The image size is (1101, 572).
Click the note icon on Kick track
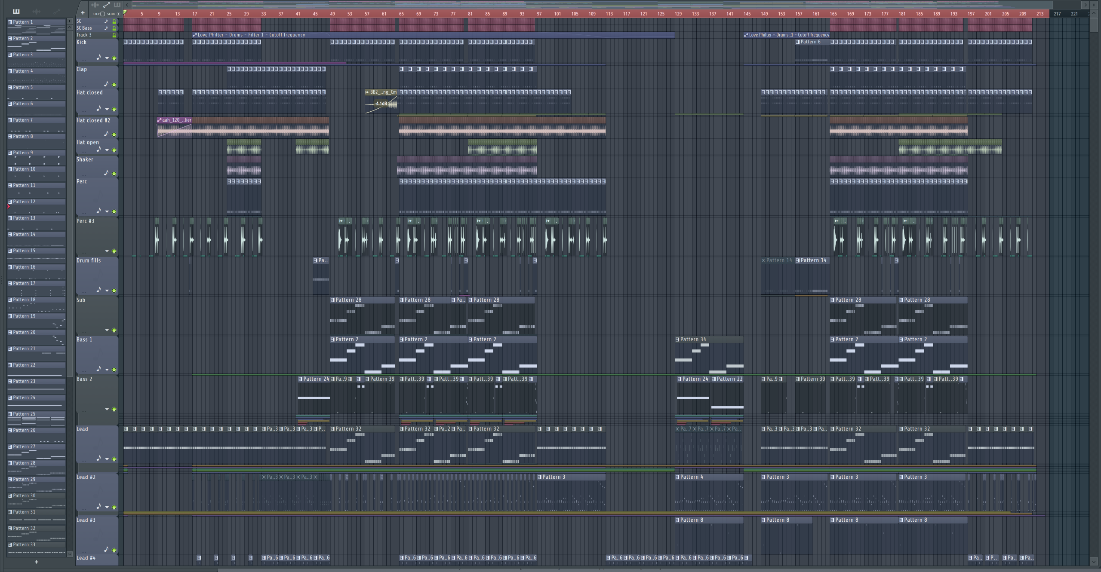[x=98, y=57]
